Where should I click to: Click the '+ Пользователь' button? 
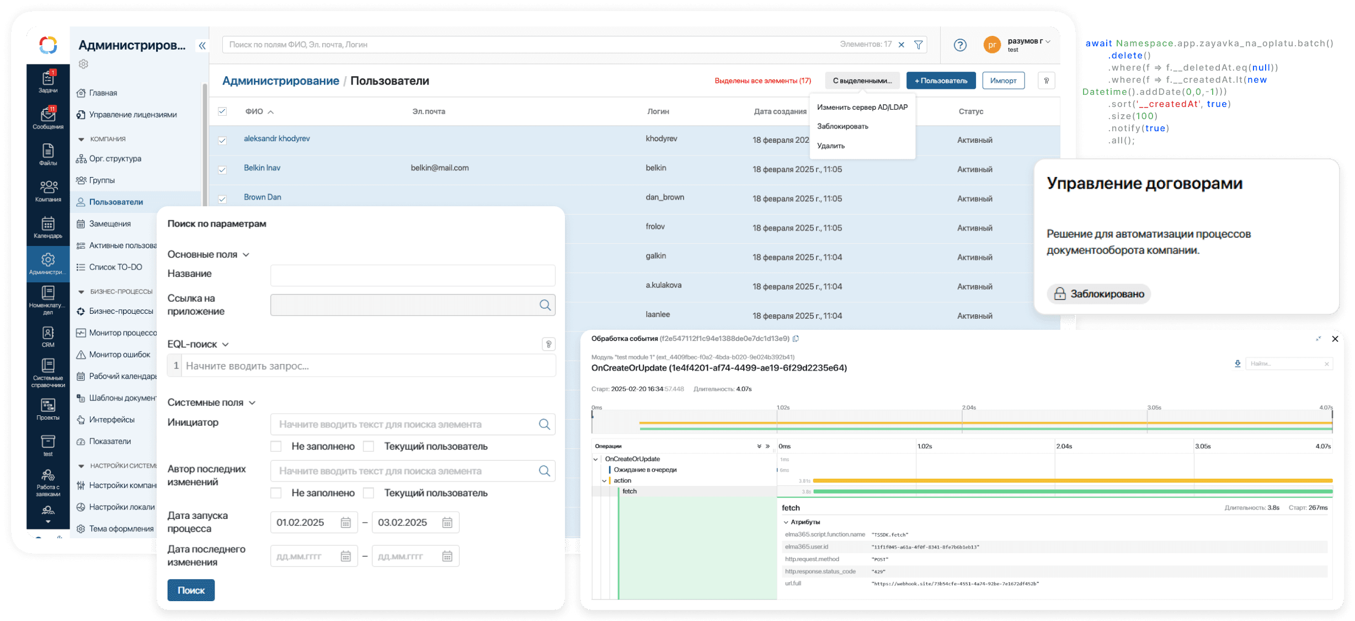(941, 81)
